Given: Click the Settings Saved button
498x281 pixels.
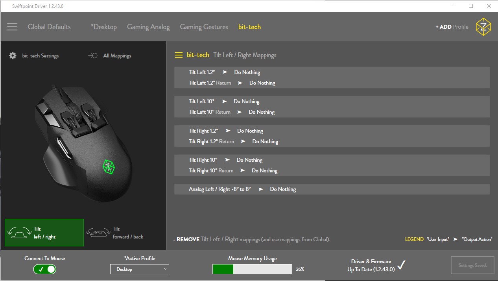Looking at the screenshot, I should [x=472, y=265].
